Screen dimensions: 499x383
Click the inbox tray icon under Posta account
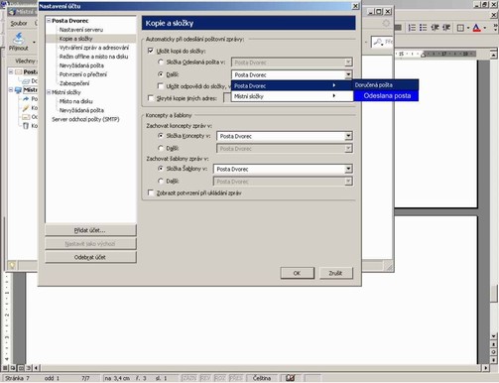click(x=26, y=80)
